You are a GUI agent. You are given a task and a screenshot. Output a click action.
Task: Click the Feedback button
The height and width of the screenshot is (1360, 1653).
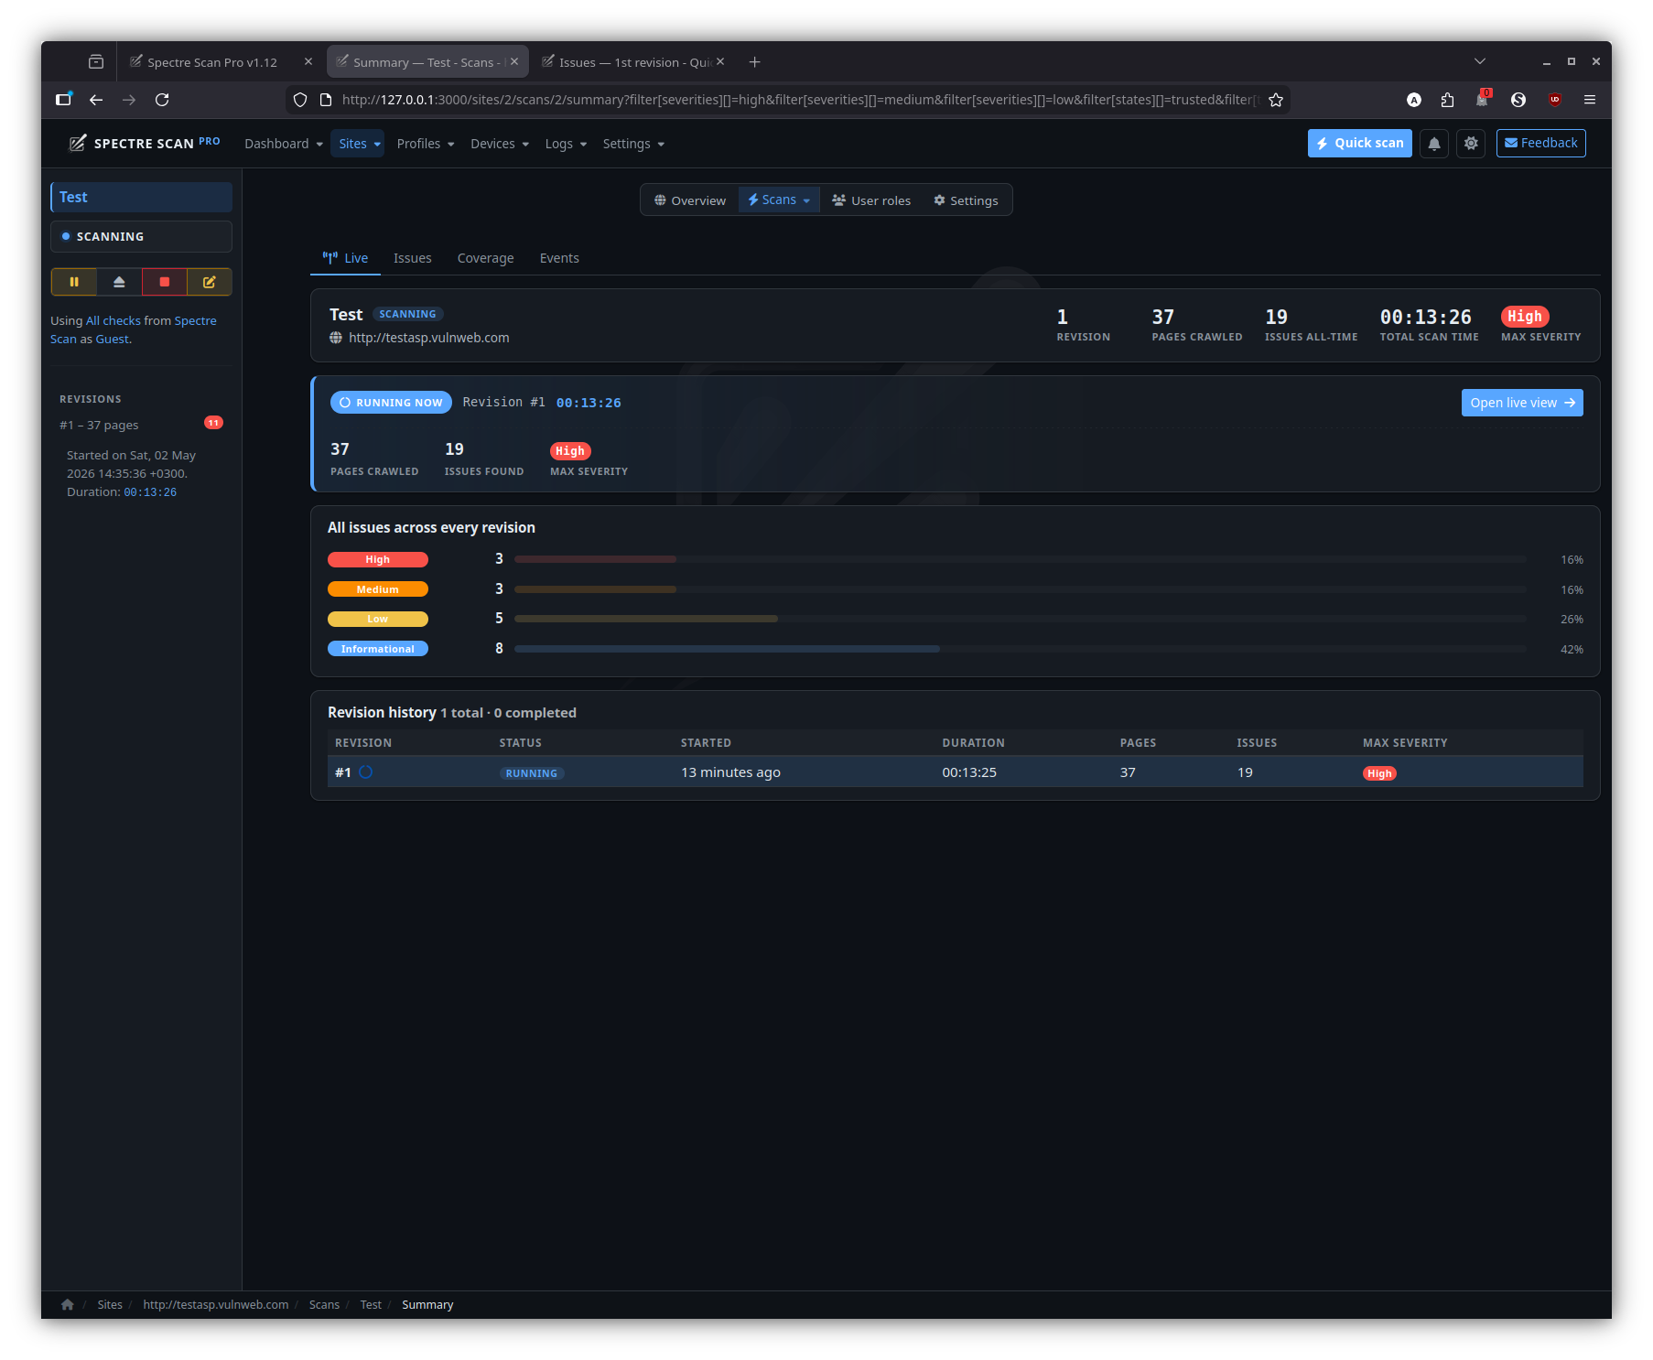(x=1541, y=144)
